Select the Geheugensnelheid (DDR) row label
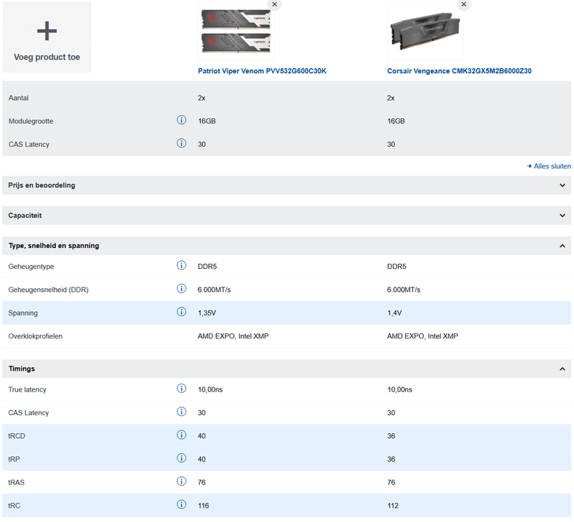574x522 pixels. point(49,290)
